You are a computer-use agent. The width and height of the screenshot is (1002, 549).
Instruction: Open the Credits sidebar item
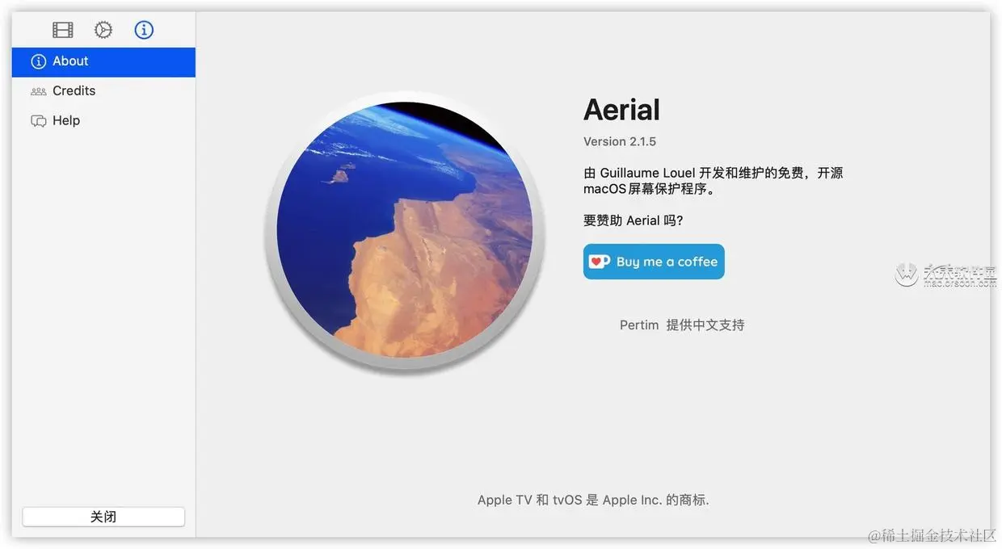103,91
